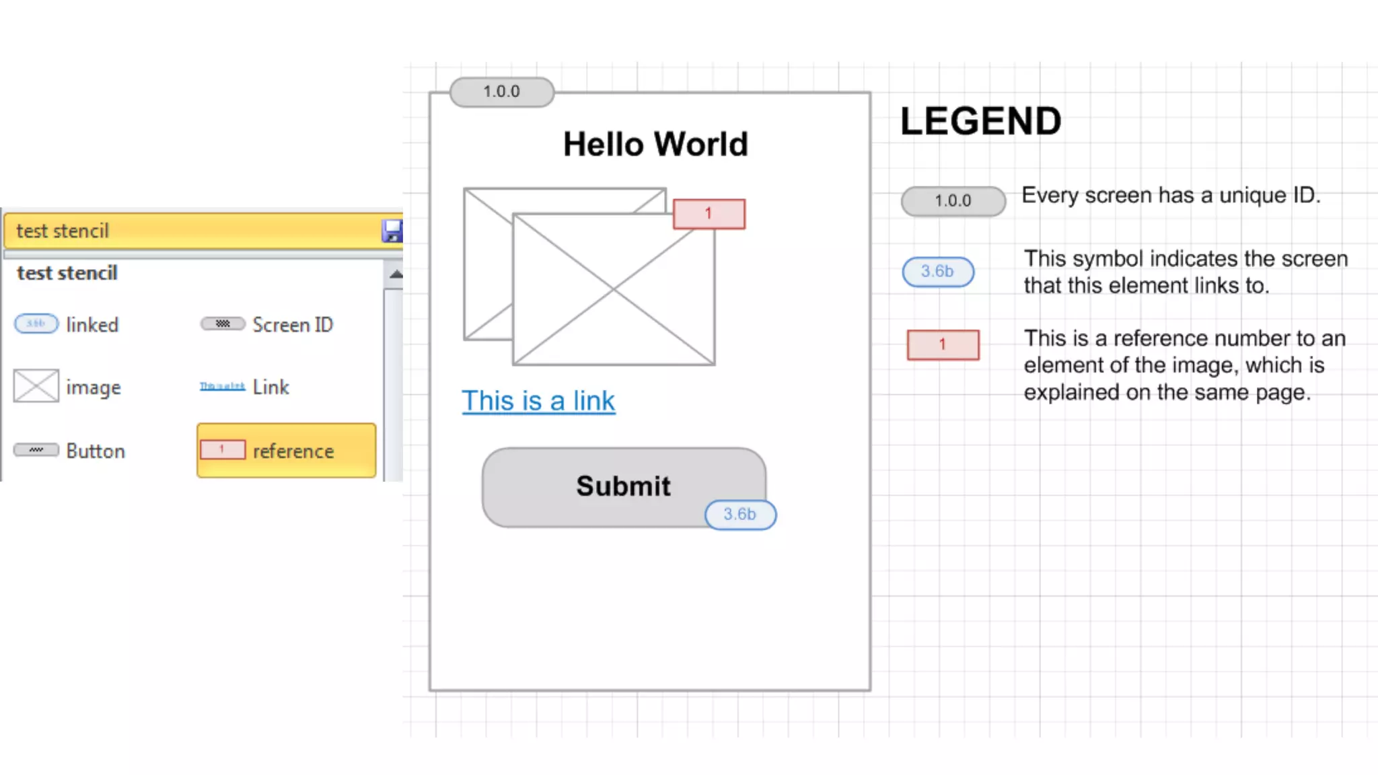This screenshot has width=1378, height=775.
Task: Select the red reference box in the legend
Action: 943,344
